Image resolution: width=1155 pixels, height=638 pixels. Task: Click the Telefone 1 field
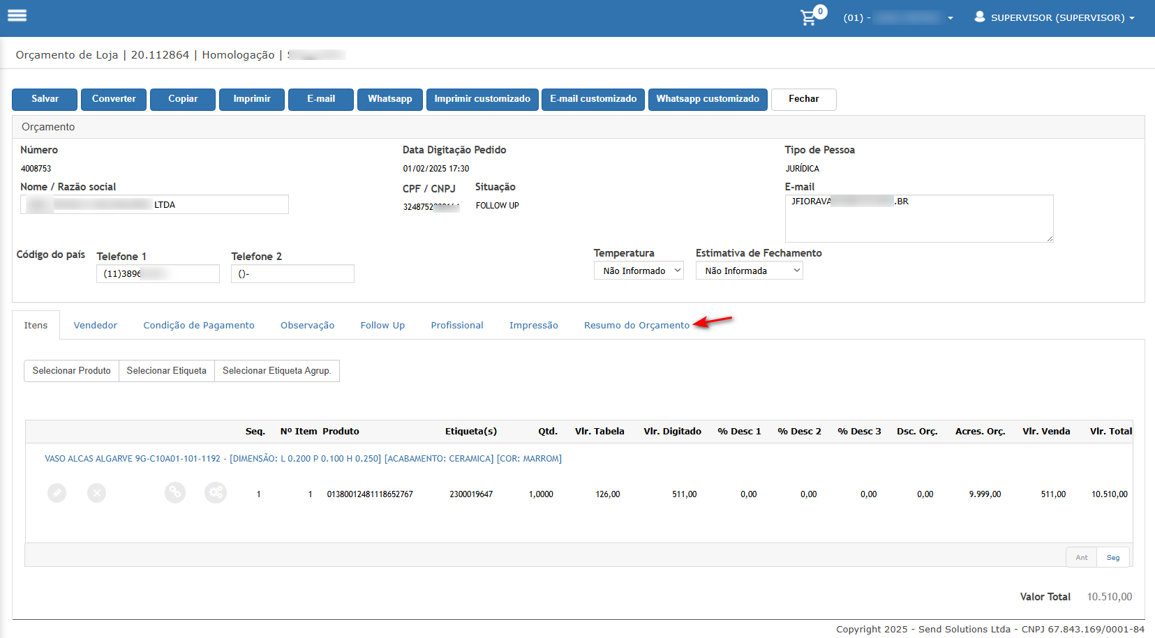158,273
